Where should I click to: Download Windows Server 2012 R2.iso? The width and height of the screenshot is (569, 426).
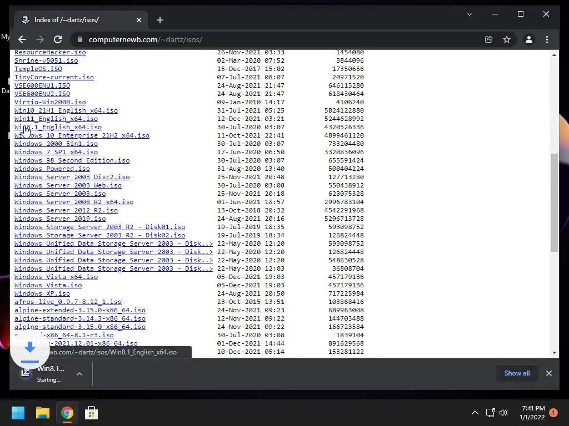coord(66,210)
